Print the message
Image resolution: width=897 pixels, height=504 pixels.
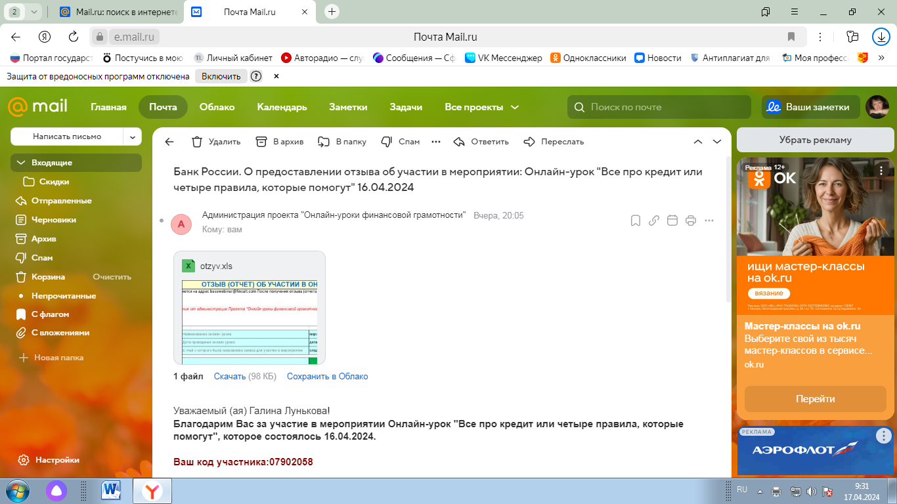pos(691,220)
